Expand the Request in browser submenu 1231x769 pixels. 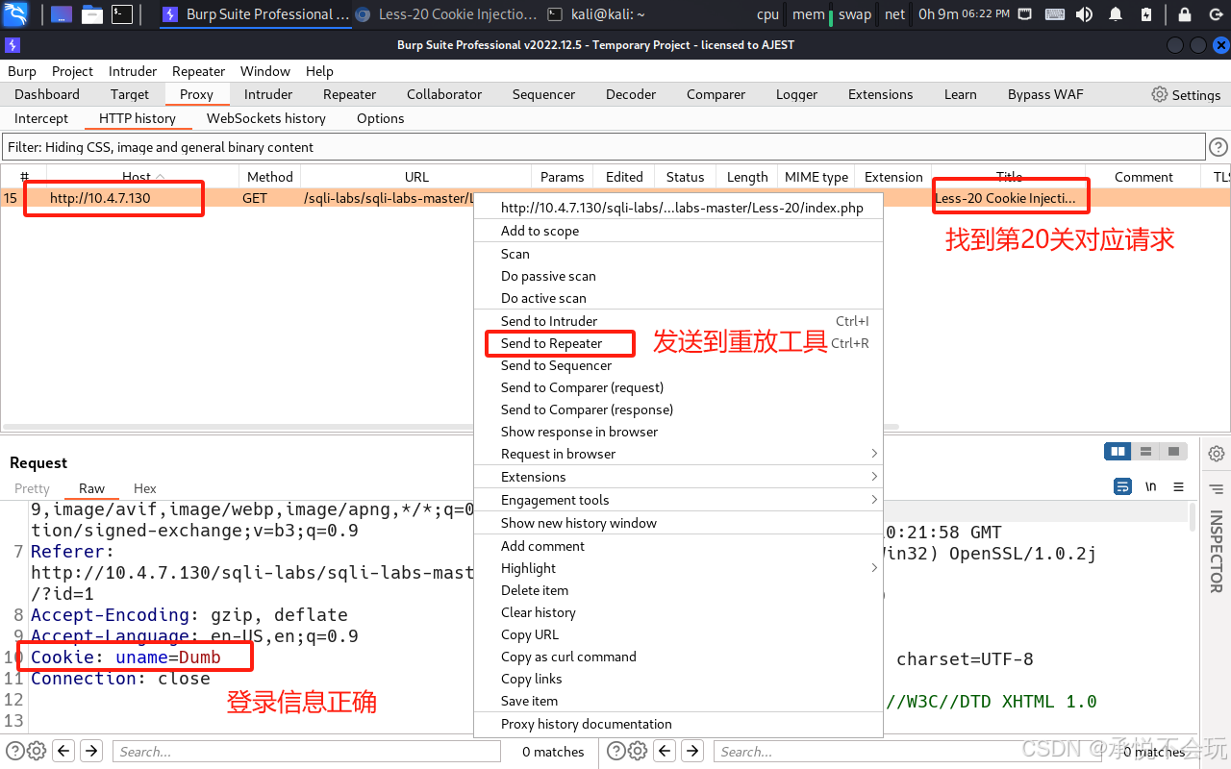tap(678, 454)
